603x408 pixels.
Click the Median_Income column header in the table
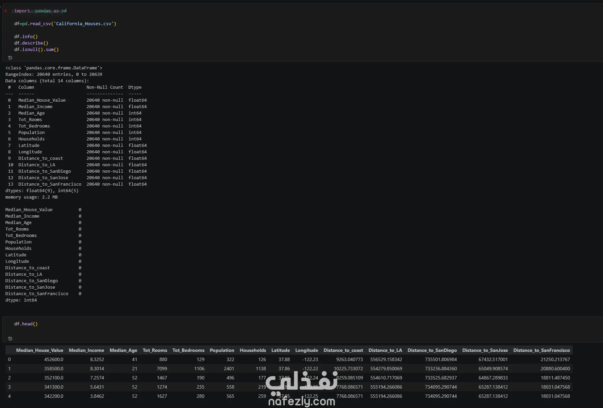86,350
